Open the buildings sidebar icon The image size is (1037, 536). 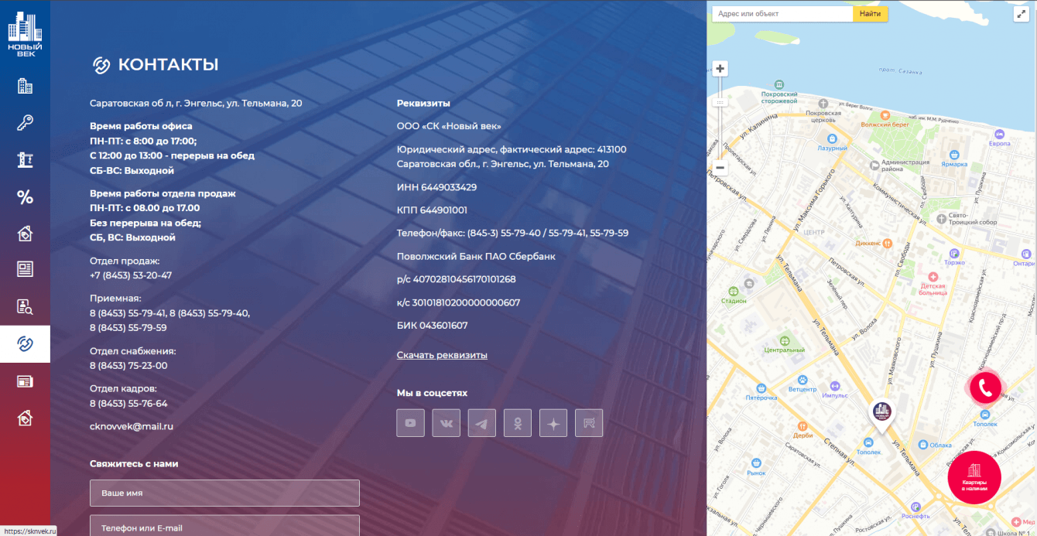[x=25, y=86]
